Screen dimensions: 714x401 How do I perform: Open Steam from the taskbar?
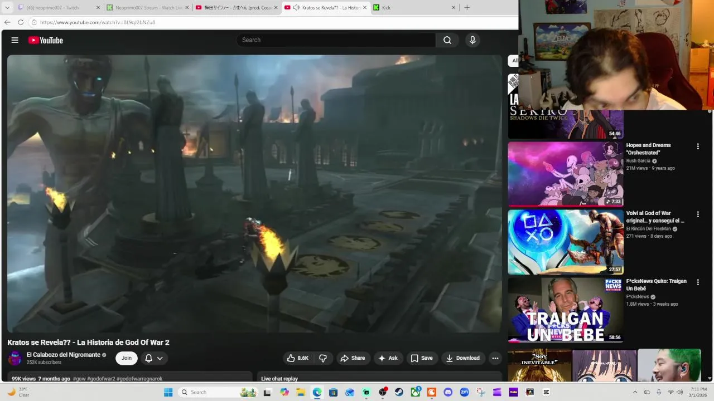399,392
